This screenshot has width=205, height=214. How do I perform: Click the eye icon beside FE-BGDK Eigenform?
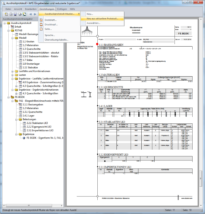(24, 138)
